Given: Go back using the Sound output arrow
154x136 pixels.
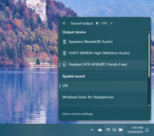Looking at the screenshot, I should pos(65,23).
